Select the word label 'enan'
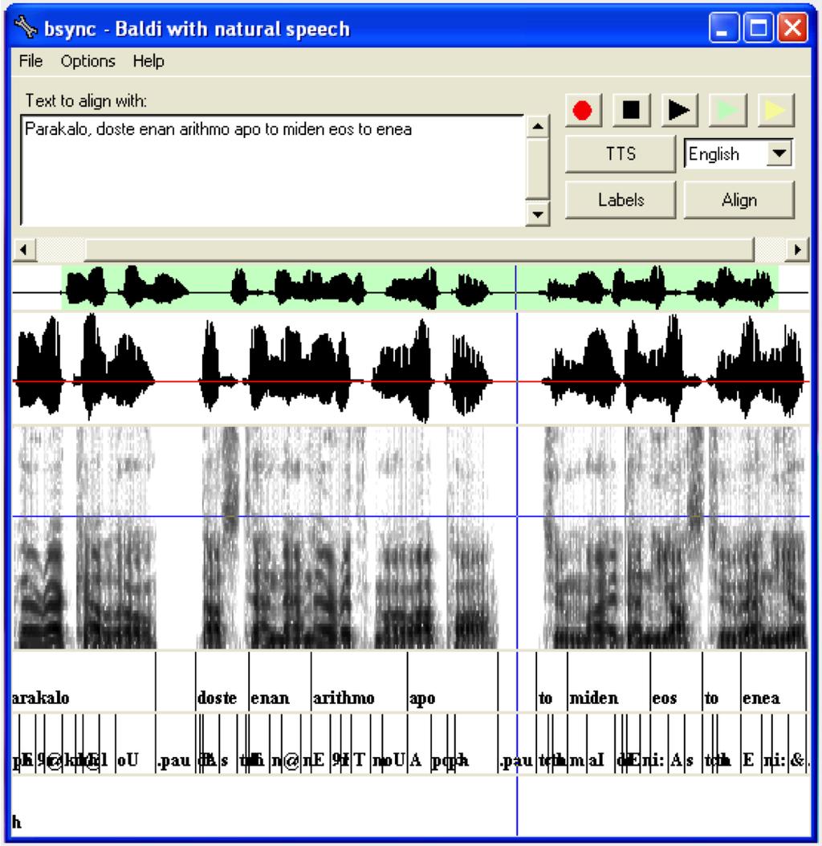 pyautogui.click(x=270, y=698)
